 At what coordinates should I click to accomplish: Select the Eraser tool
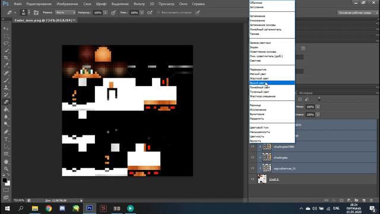tap(6, 102)
